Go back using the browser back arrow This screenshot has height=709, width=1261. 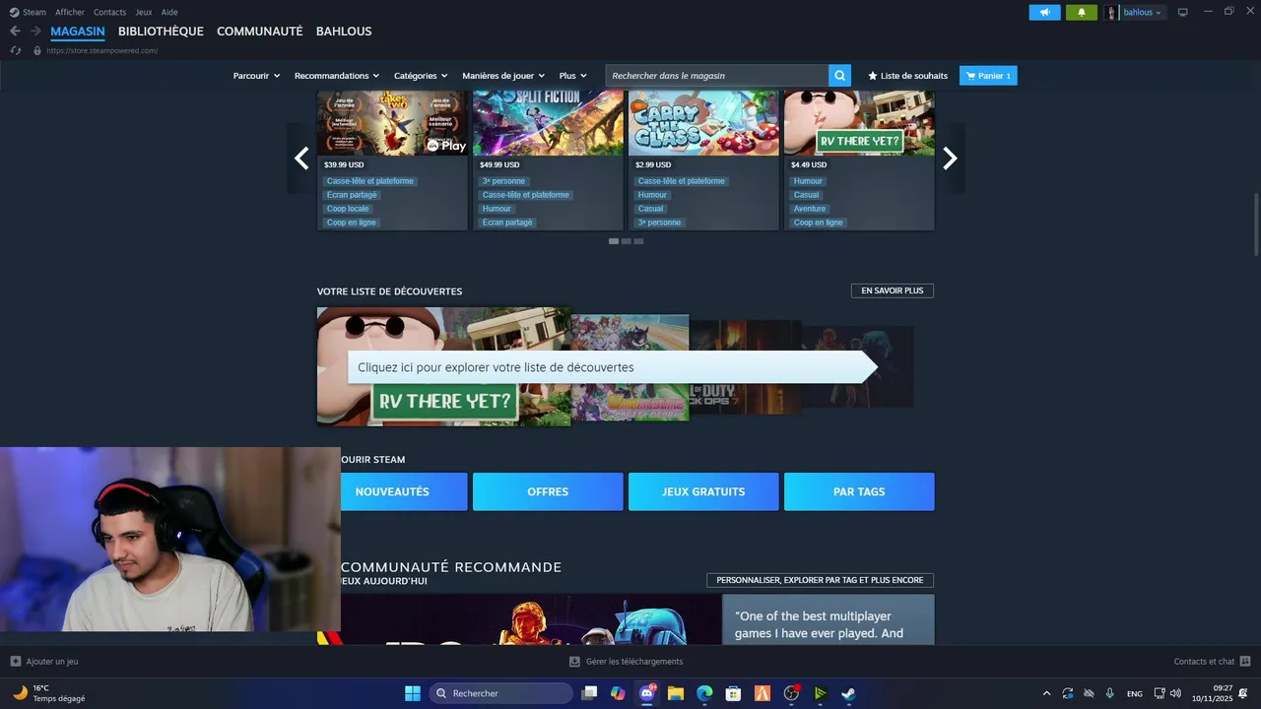click(15, 32)
